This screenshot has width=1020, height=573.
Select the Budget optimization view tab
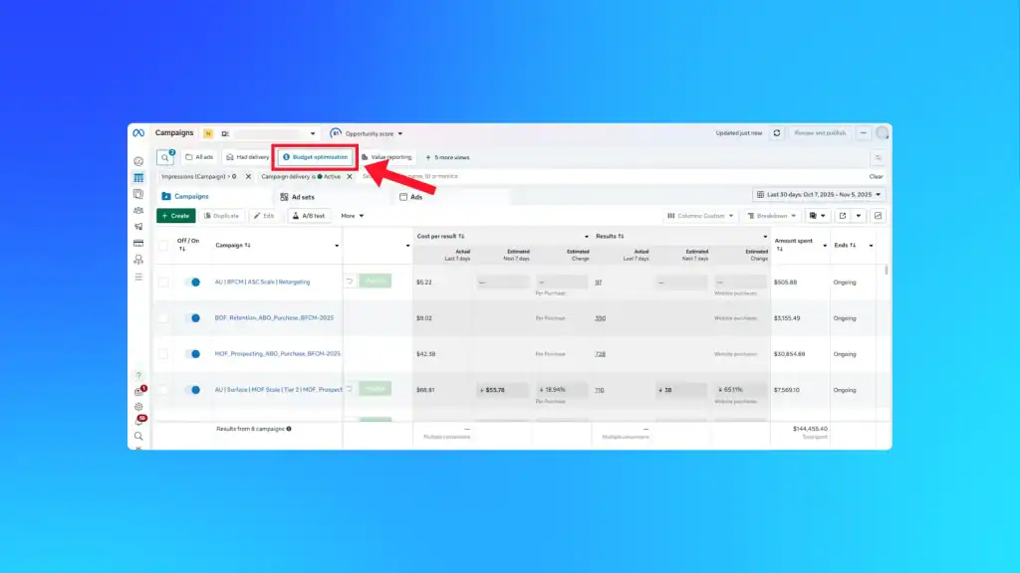[316, 157]
